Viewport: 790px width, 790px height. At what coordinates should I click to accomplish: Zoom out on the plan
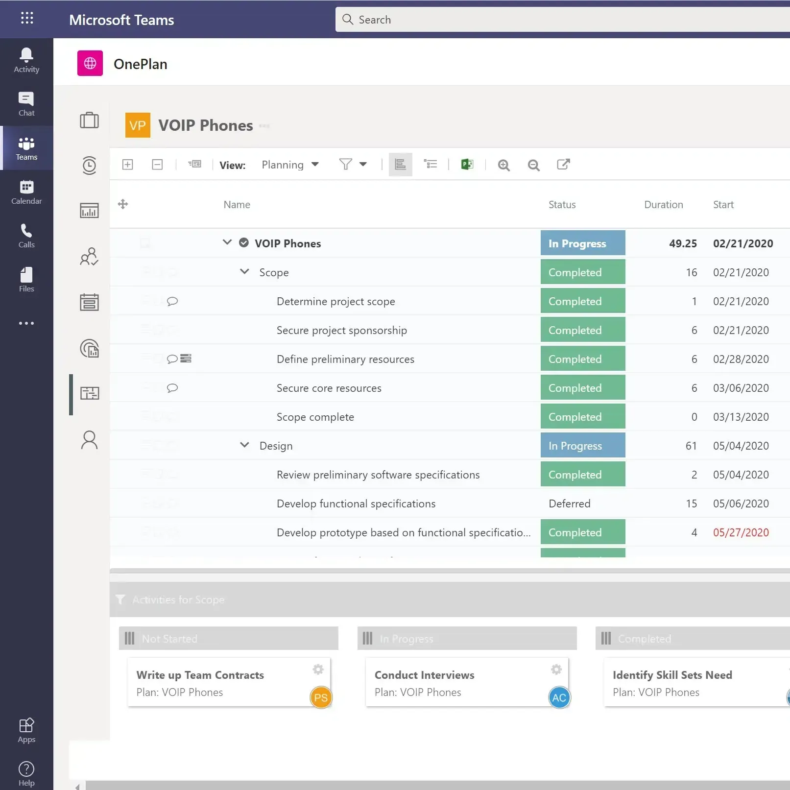(x=533, y=165)
